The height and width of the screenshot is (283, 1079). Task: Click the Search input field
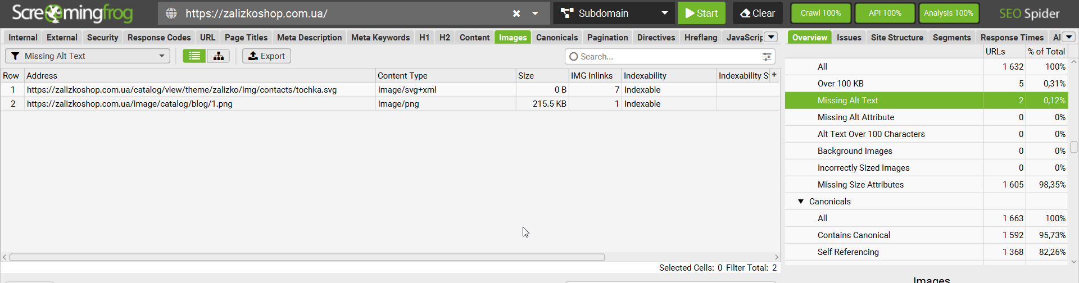coord(669,56)
